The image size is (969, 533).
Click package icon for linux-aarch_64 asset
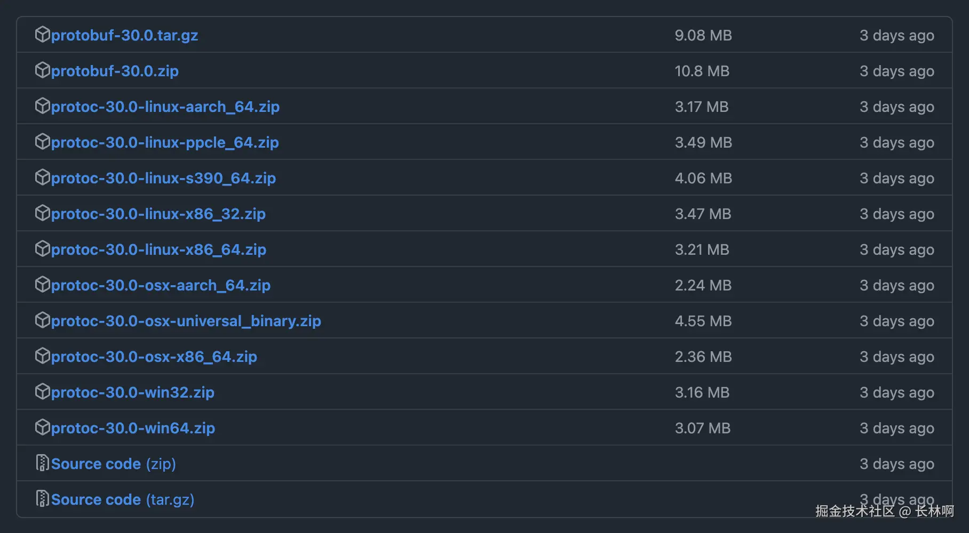42,106
